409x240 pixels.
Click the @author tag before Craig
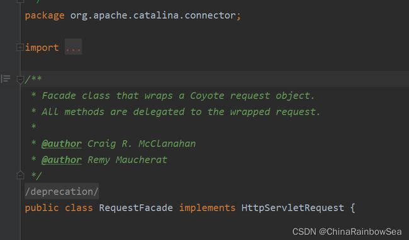click(62, 144)
